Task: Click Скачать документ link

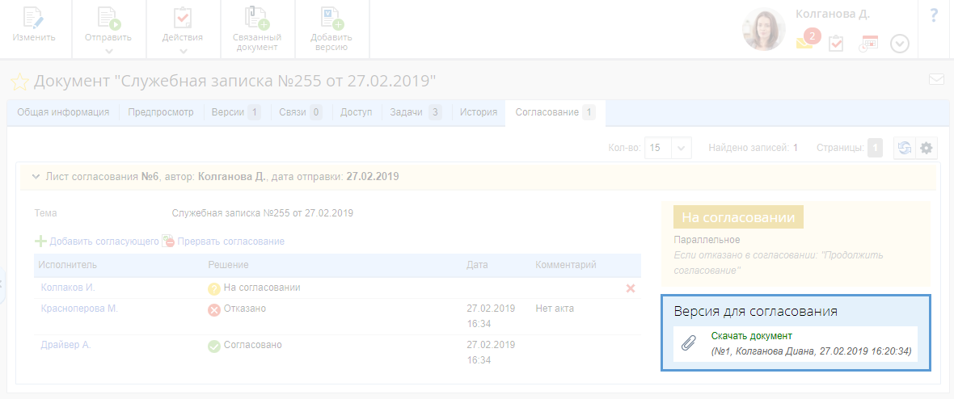Action: click(751, 336)
